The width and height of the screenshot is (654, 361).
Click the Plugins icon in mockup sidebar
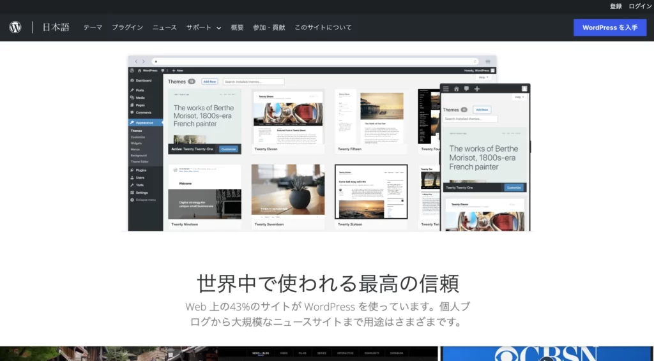[x=132, y=170]
